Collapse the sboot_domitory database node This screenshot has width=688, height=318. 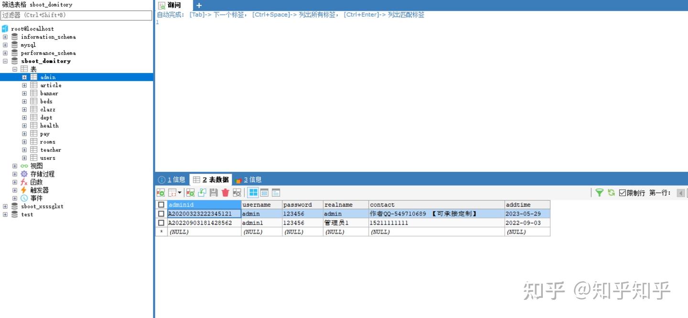(5, 61)
